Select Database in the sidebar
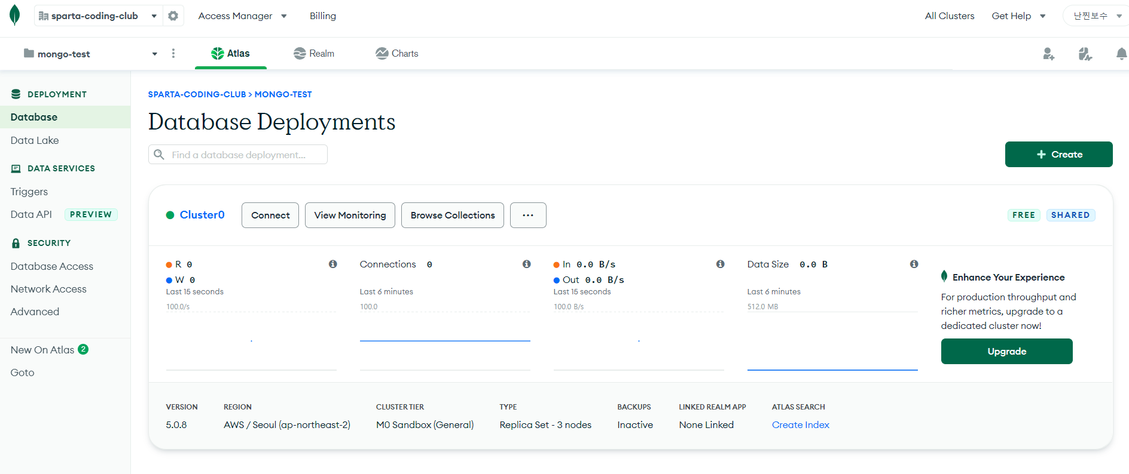 [x=65, y=117]
